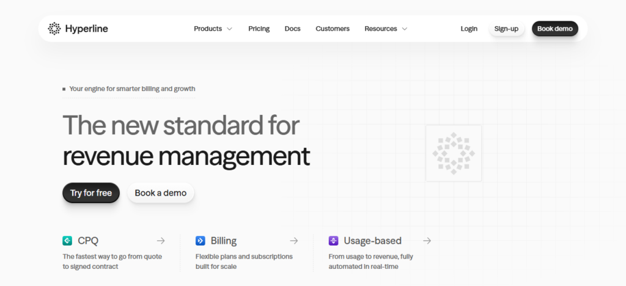Click the green CPQ product icon

tap(67, 241)
